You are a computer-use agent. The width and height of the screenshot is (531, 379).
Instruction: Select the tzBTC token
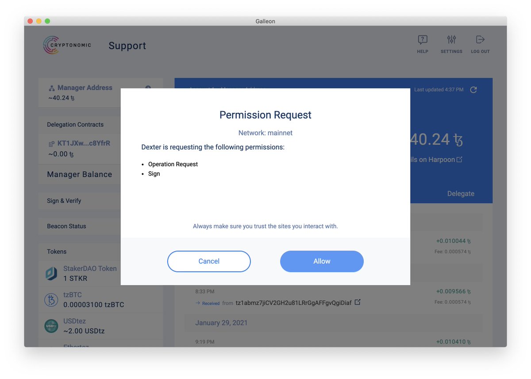click(x=100, y=300)
